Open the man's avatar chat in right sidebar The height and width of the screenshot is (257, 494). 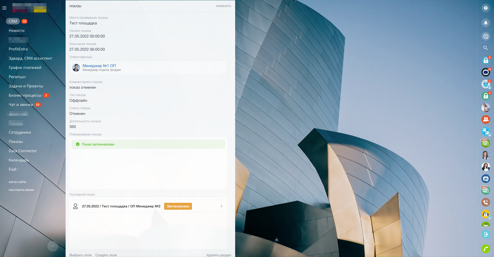coord(486,108)
